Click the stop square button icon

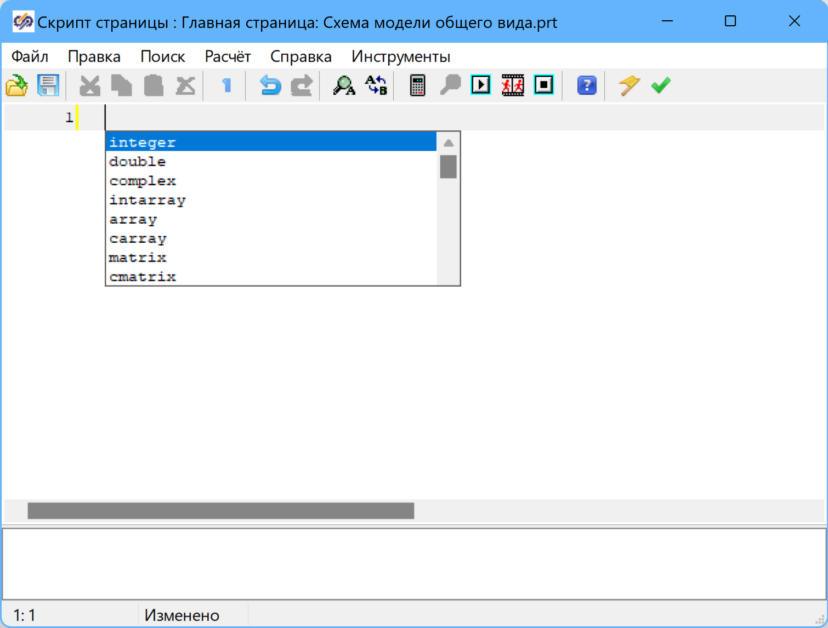pos(544,85)
